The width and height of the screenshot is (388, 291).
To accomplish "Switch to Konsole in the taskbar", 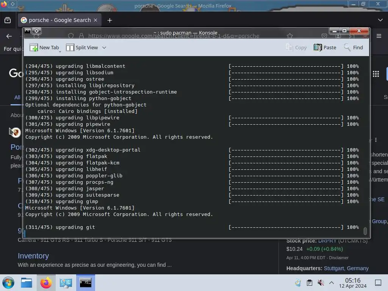I will 85,283.
